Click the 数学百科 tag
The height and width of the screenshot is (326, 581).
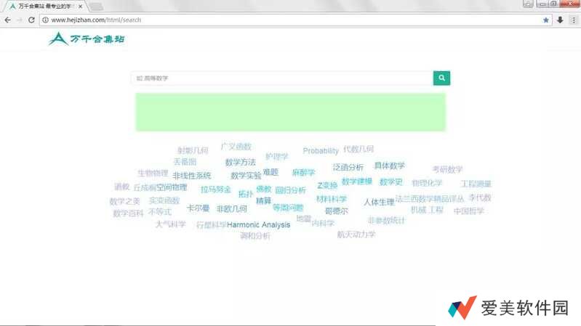[x=128, y=213]
